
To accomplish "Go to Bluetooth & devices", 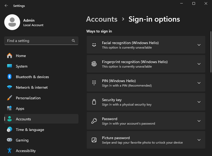I will pyautogui.click(x=41, y=77).
